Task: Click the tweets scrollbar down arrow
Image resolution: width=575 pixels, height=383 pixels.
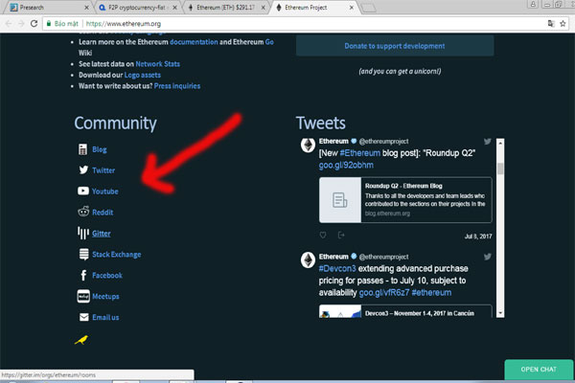Action: (500, 313)
